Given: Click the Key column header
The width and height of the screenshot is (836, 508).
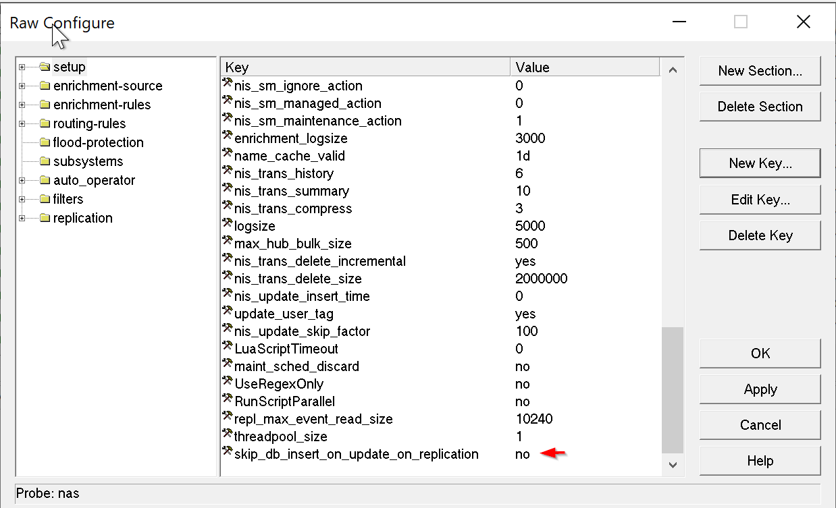Looking at the screenshot, I should tap(365, 67).
